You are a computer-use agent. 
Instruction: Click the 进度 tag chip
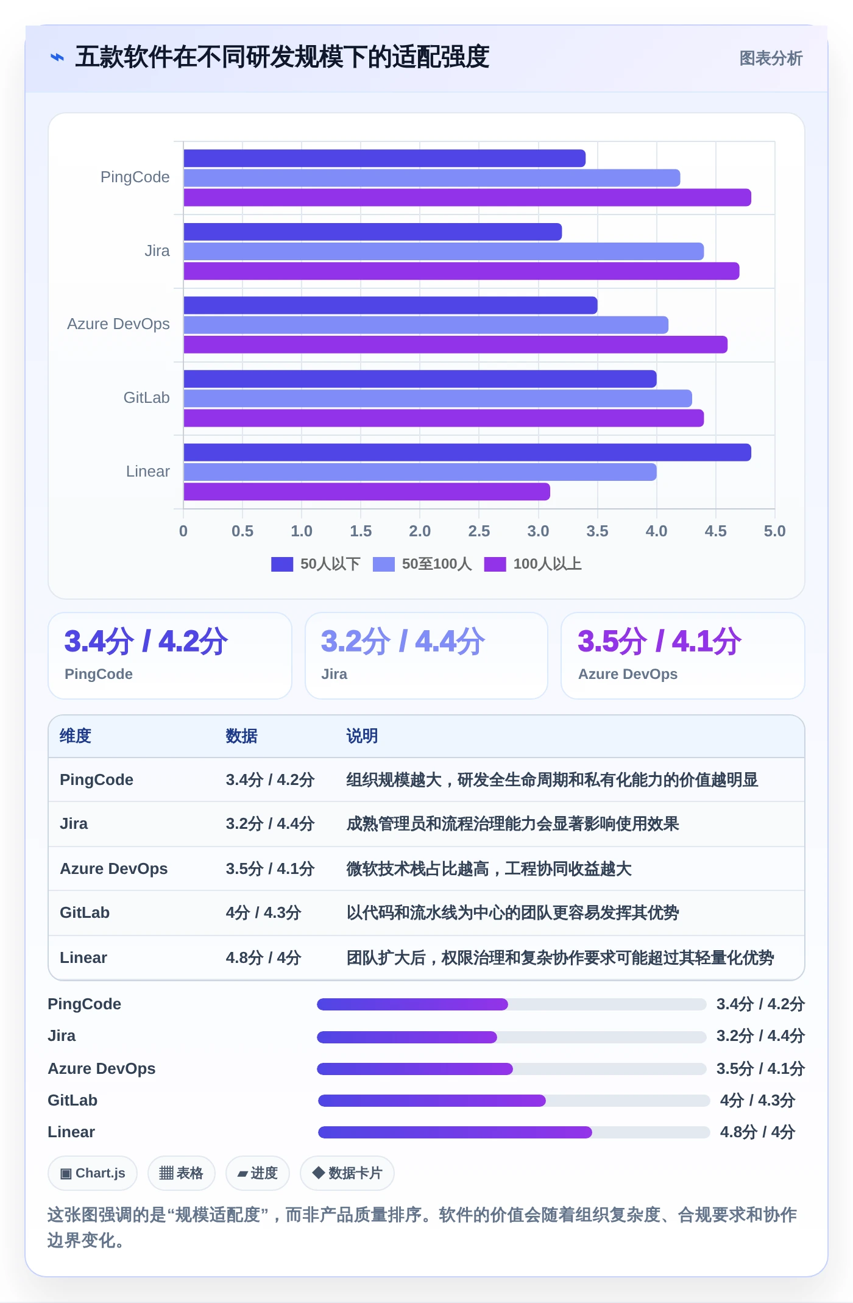point(258,1173)
